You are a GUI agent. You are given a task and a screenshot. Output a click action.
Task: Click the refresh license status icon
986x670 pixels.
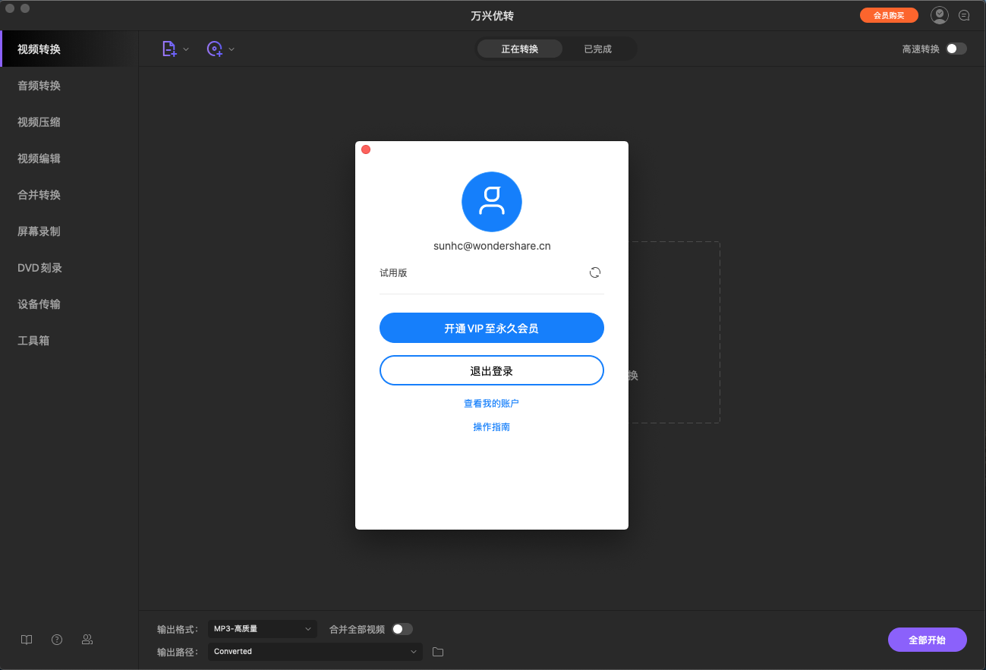(594, 272)
